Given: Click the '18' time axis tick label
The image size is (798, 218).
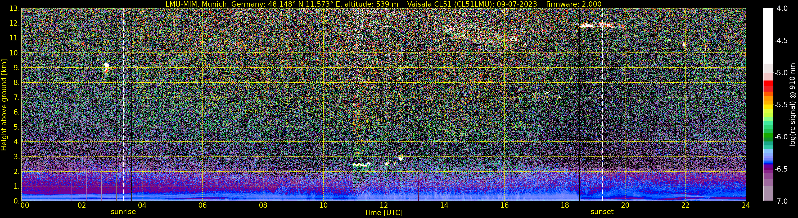Looking at the screenshot, I should tap(565, 205).
